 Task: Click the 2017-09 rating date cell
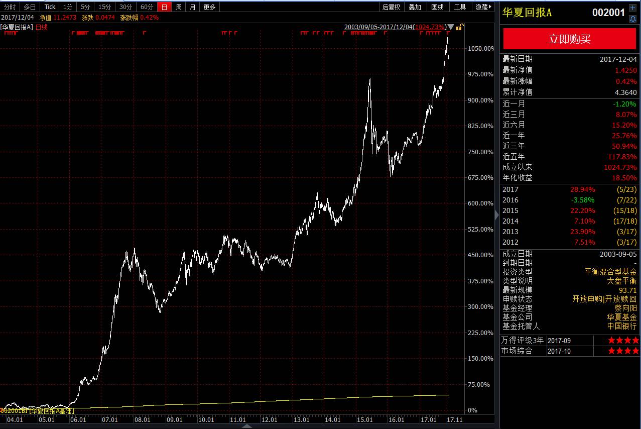(x=559, y=341)
